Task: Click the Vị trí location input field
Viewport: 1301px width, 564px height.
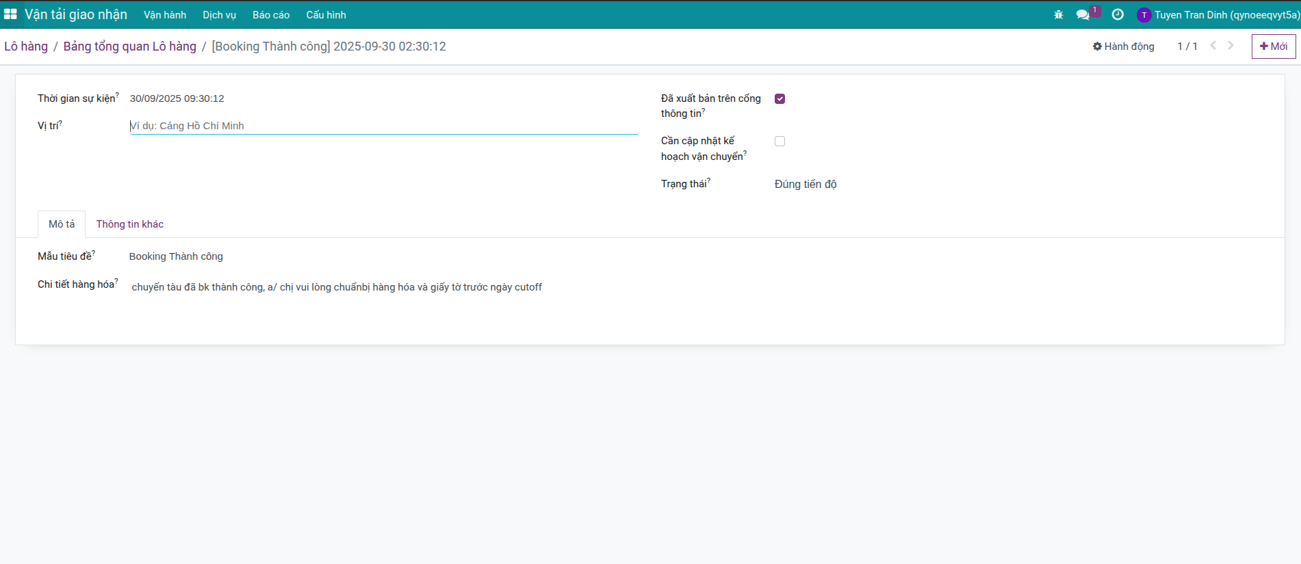Action: coord(383,126)
